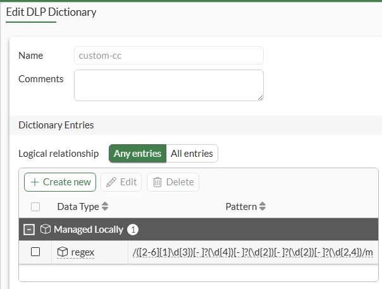Toggle the select-all checkbox in table header
The height and width of the screenshot is (289, 382).
point(35,207)
